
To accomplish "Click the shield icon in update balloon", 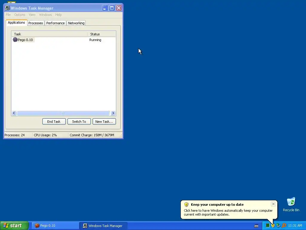I will click(186, 204).
